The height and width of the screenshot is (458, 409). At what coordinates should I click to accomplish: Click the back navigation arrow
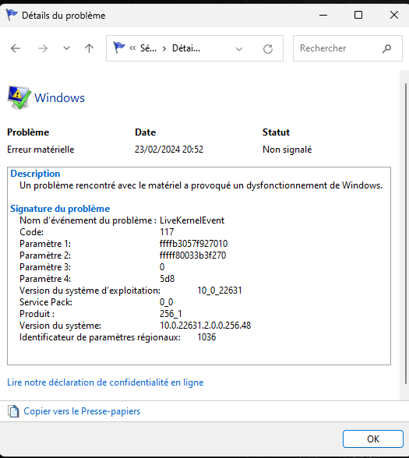click(x=16, y=48)
